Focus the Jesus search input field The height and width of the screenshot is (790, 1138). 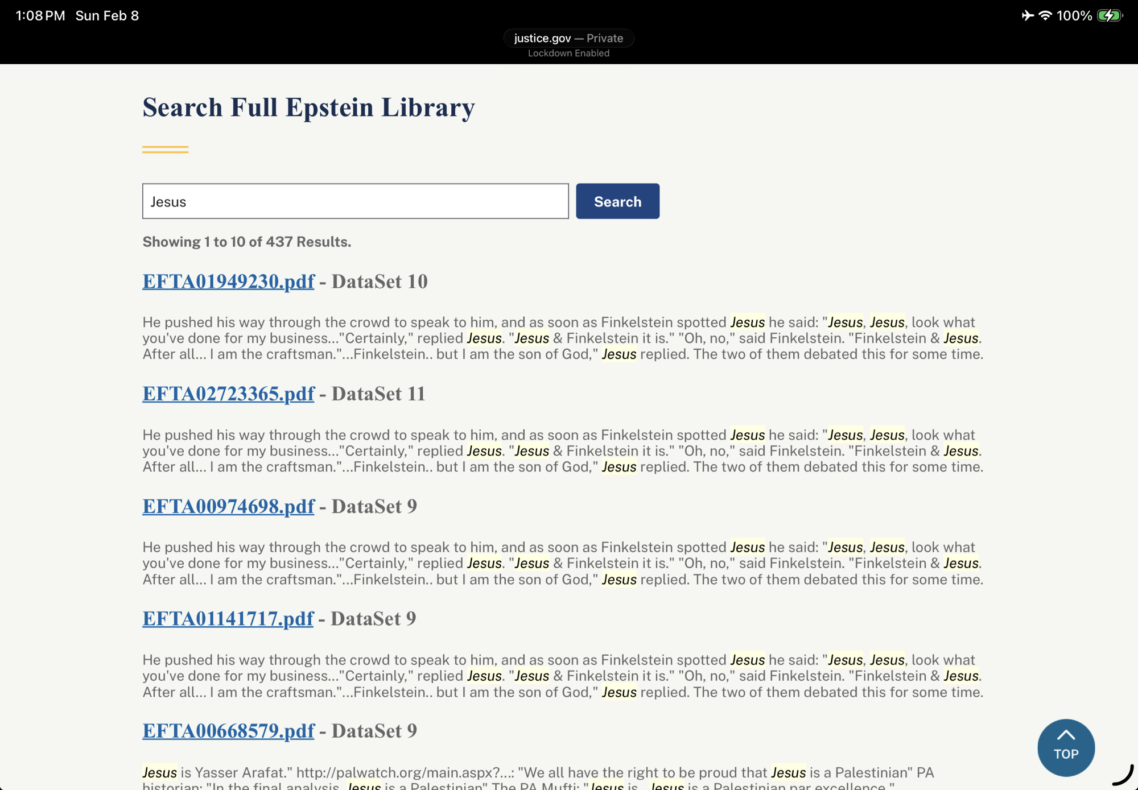[355, 201]
